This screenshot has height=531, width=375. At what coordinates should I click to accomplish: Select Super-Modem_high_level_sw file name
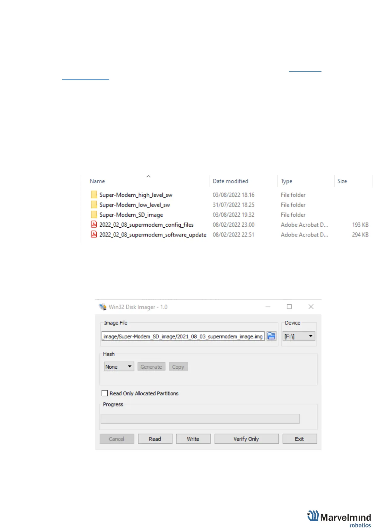pos(136,195)
